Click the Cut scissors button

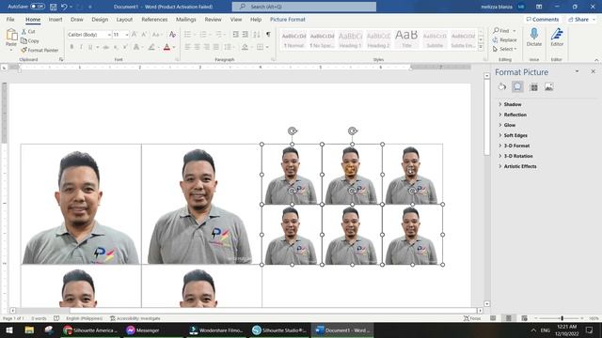(28, 31)
